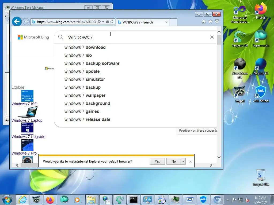Click the Windows 7 ISO thumbnail image
The height and width of the screenshot is (205, 274).
tap(27, 96)
